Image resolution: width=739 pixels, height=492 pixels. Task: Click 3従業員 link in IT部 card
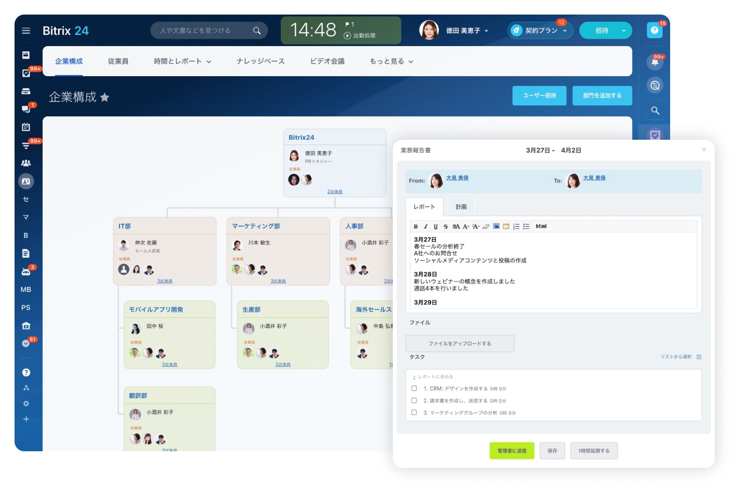click(165, 281)
